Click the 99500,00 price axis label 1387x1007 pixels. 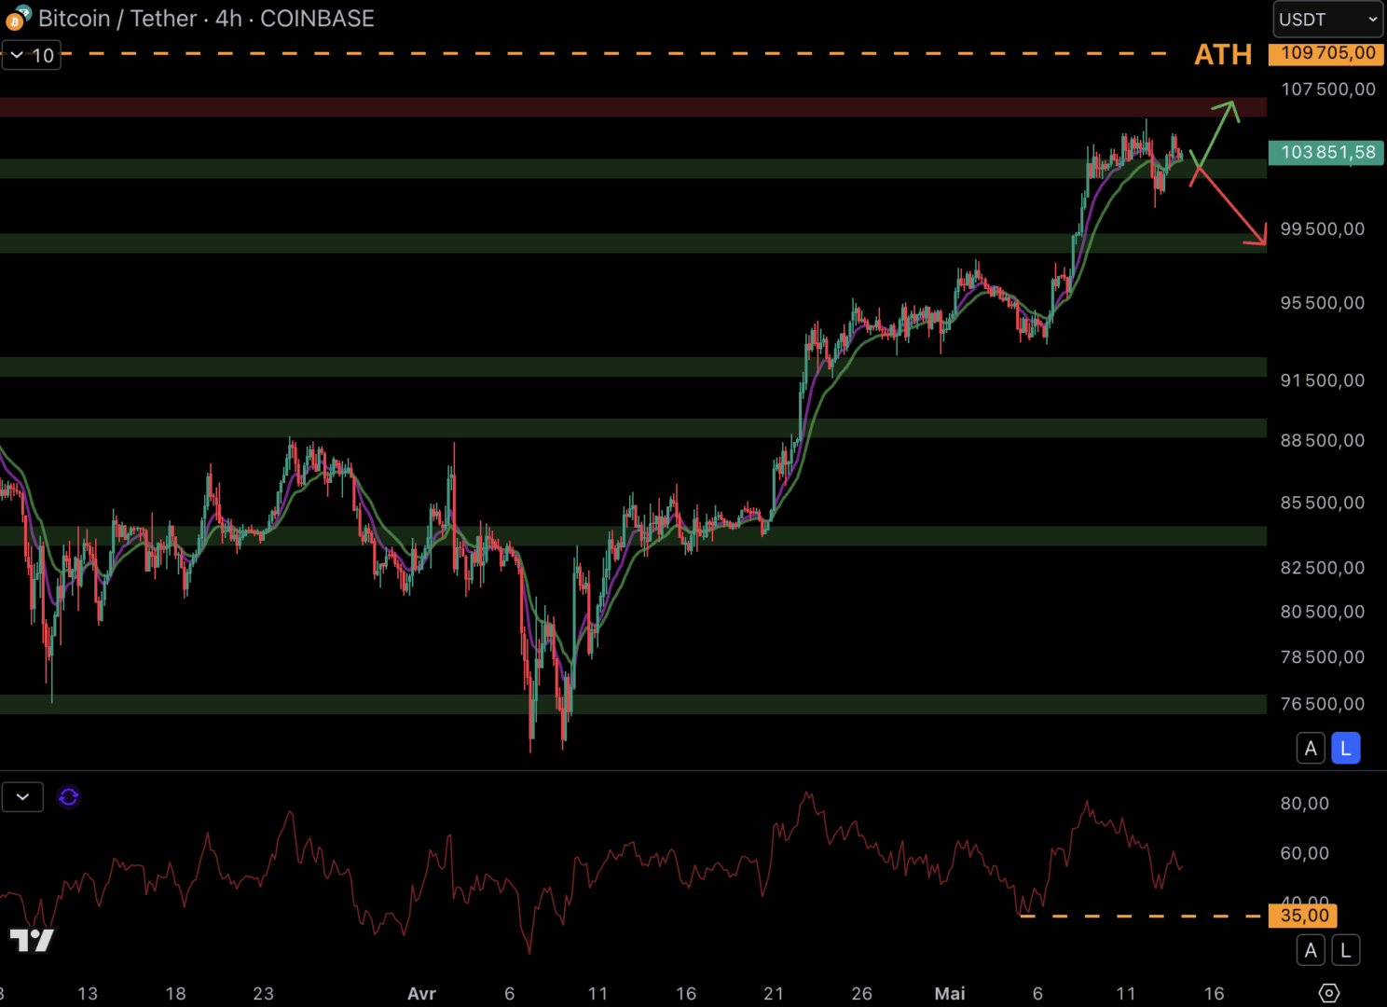(1323, 229)
